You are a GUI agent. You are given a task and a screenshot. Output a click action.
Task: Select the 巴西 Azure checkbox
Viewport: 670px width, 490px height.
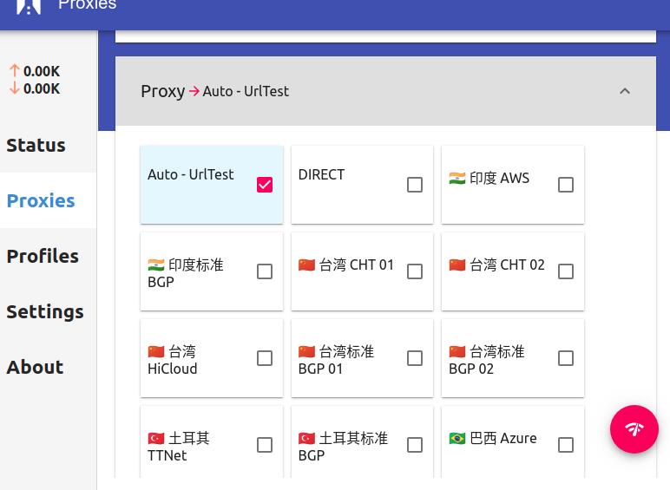pos(565,445)
